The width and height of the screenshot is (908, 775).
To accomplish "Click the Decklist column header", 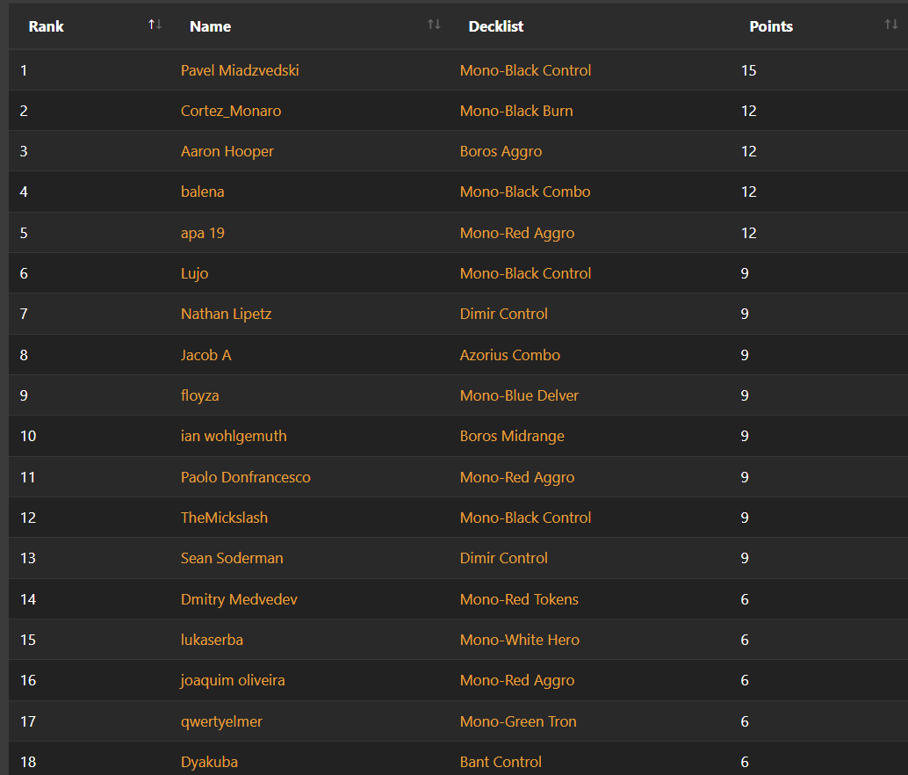I will pos(495,26).
